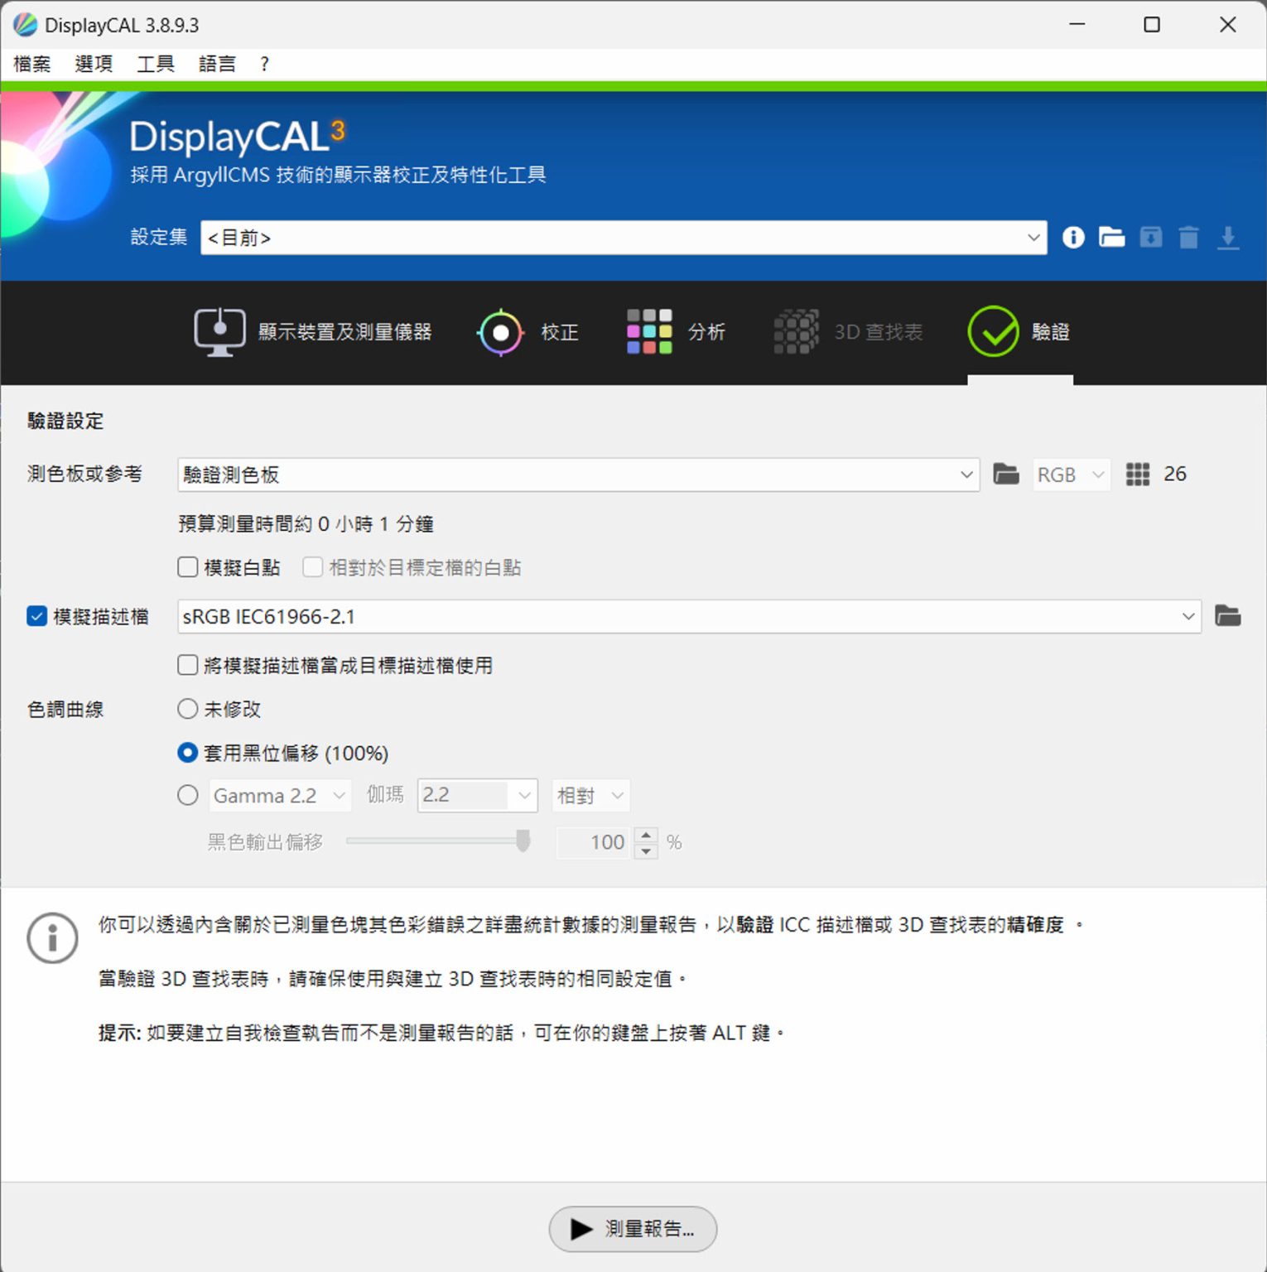The height and width of the screenshot is (1272, 1267).
Task: Click the download icon at top right
Action: click(x=1229, y=238)
